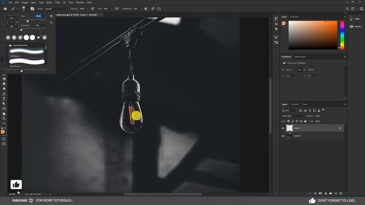Open the Layer menu
This screenshot has width=365, height=205.
[x=33, y=2]
